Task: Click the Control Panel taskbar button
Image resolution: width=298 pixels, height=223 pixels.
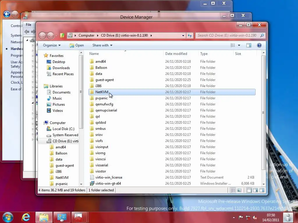Action: [62, 217]
